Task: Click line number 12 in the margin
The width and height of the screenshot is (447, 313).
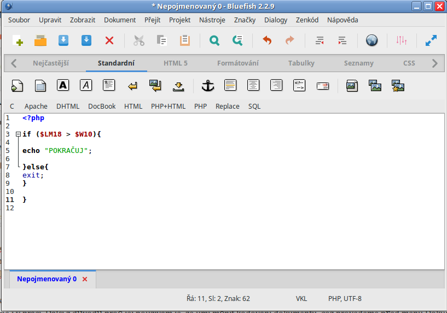Action: pyautogui.click(x=10, y=208)
